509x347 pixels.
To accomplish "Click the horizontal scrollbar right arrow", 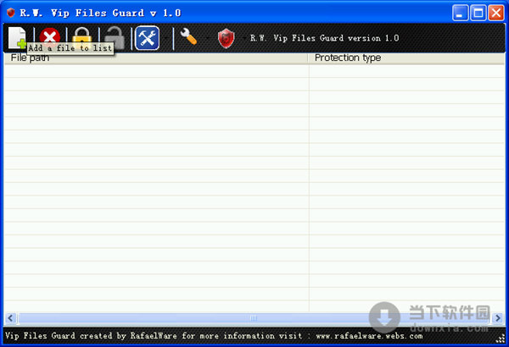I will 498,318.
